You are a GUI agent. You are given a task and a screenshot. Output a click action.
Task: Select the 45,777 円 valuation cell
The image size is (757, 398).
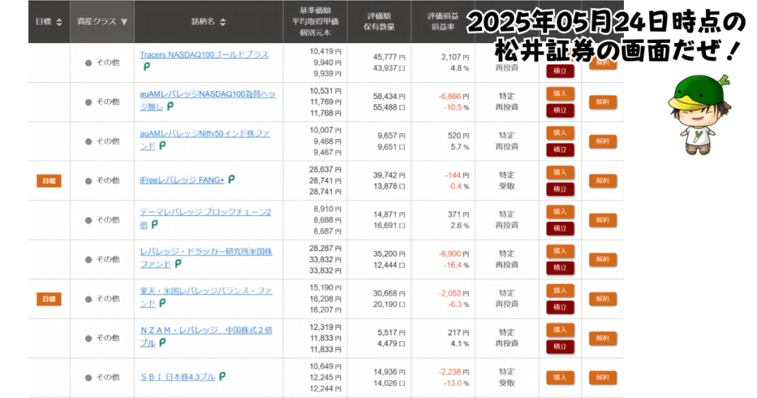(389, 57)
